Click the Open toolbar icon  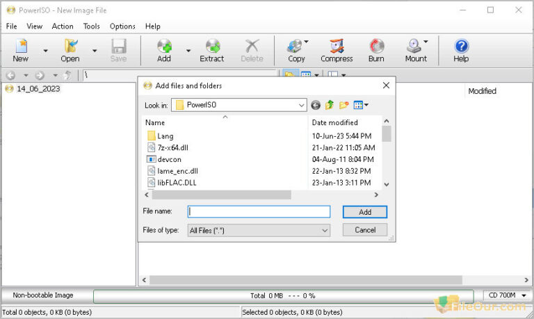(x=70, y=50)
